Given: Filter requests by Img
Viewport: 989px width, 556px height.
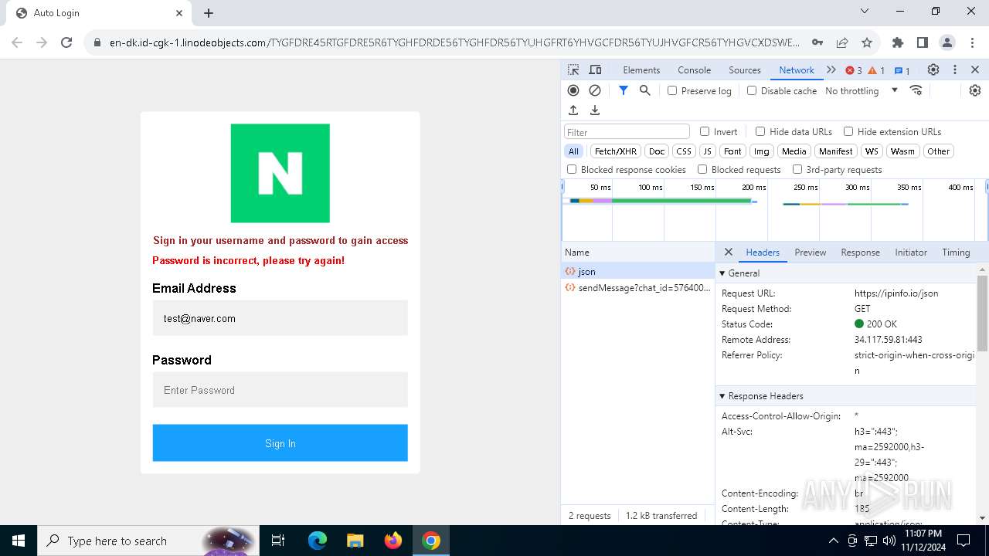Looking at the screenshot, I should 762,151.
